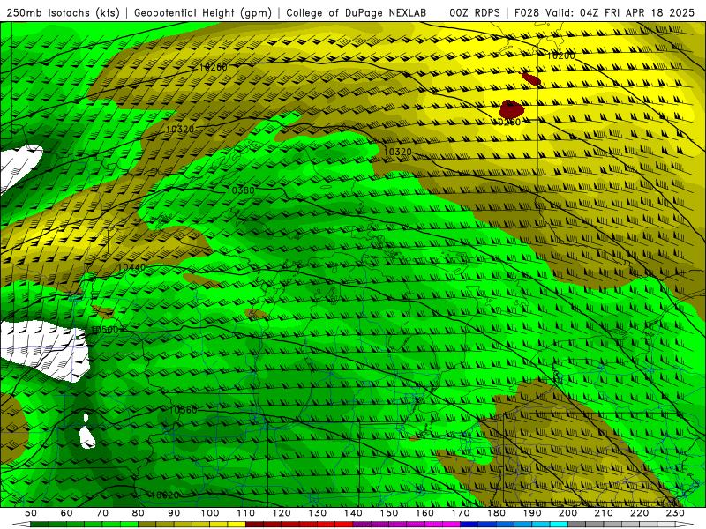Click the 10380 height contour label
706x529 pixels.
pyautogui.click(x=240, y=190)
